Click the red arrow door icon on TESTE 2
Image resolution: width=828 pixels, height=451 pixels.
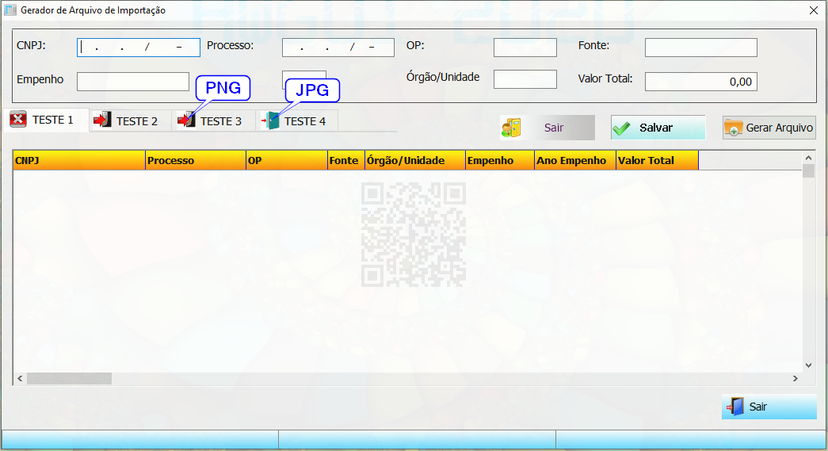102,120
